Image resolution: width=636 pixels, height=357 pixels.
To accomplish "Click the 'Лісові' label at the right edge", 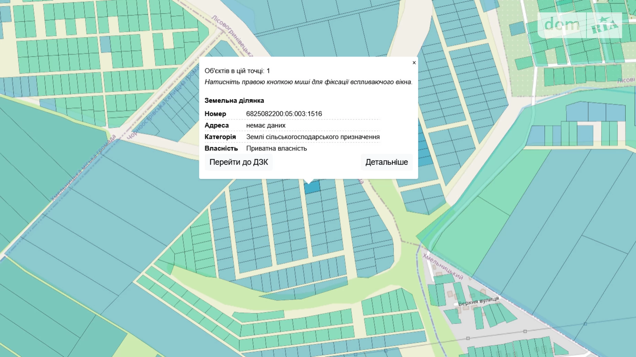I will coord(626,80).
